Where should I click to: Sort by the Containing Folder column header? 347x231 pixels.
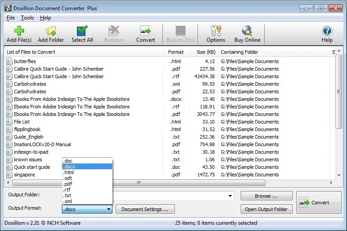274,52
